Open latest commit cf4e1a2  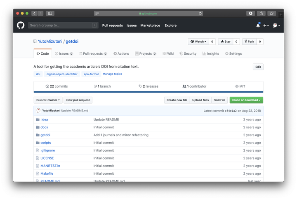(231, 111)
